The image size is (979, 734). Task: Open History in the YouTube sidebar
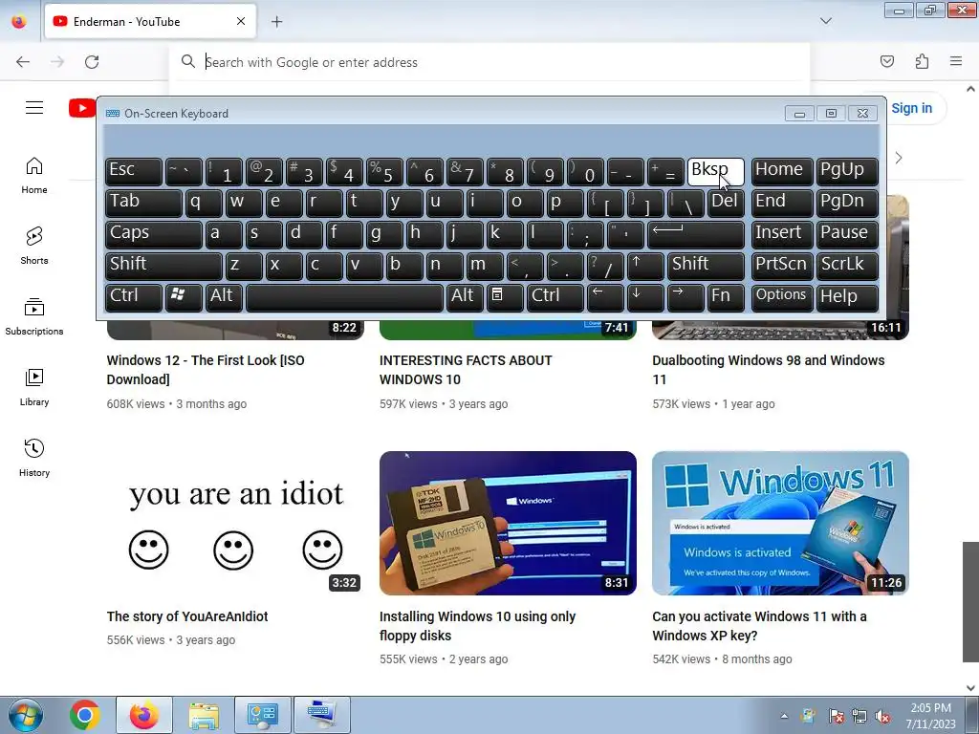pos(34,458)
